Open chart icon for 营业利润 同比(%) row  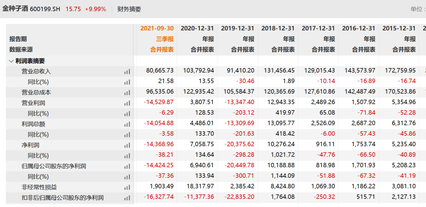[127, 114]
